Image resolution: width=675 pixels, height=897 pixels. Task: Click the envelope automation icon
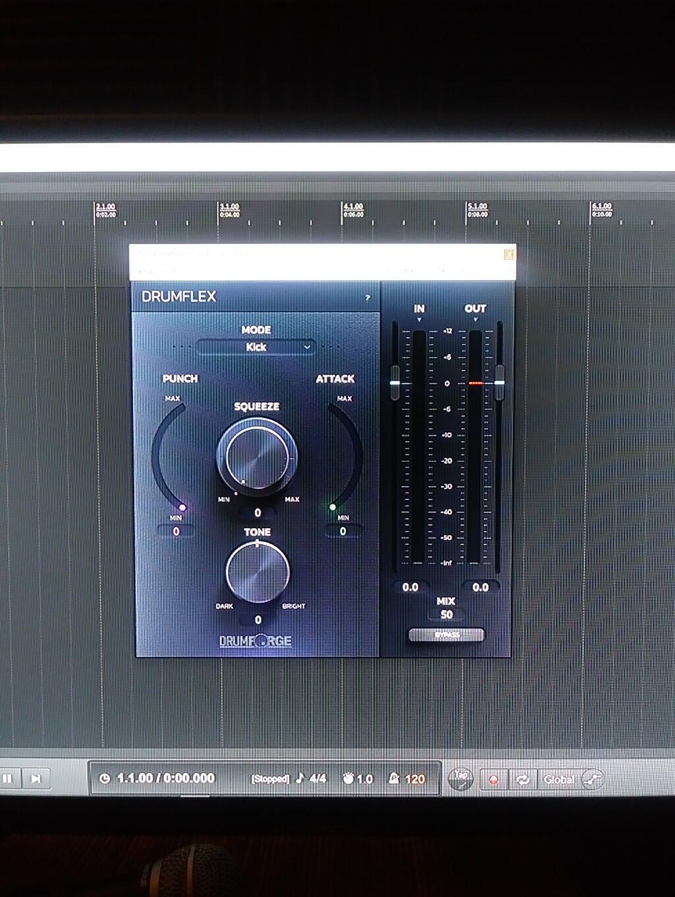593,779
